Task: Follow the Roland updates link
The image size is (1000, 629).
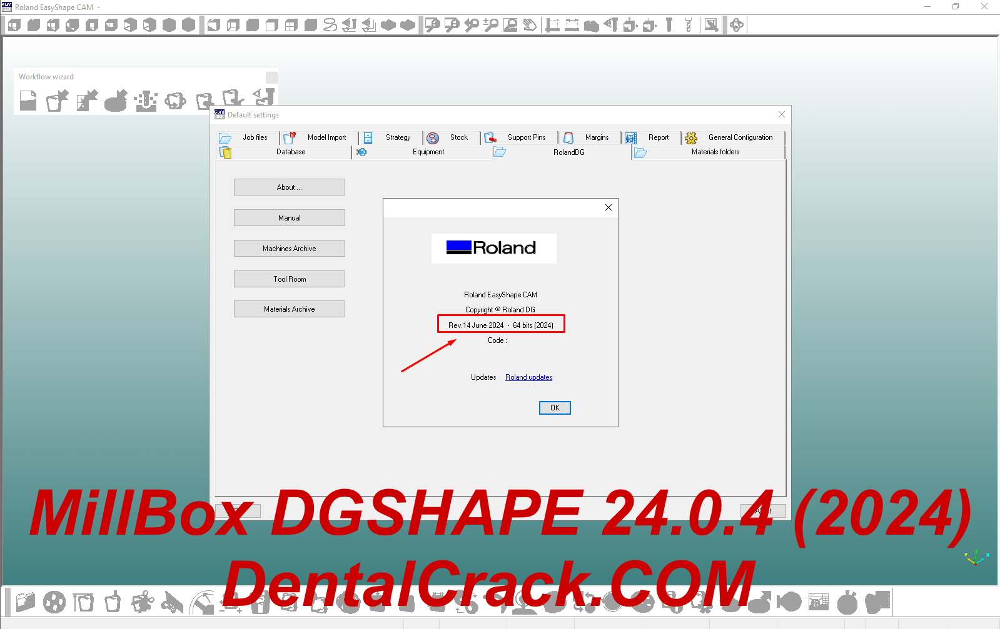Action: point(529,377)
